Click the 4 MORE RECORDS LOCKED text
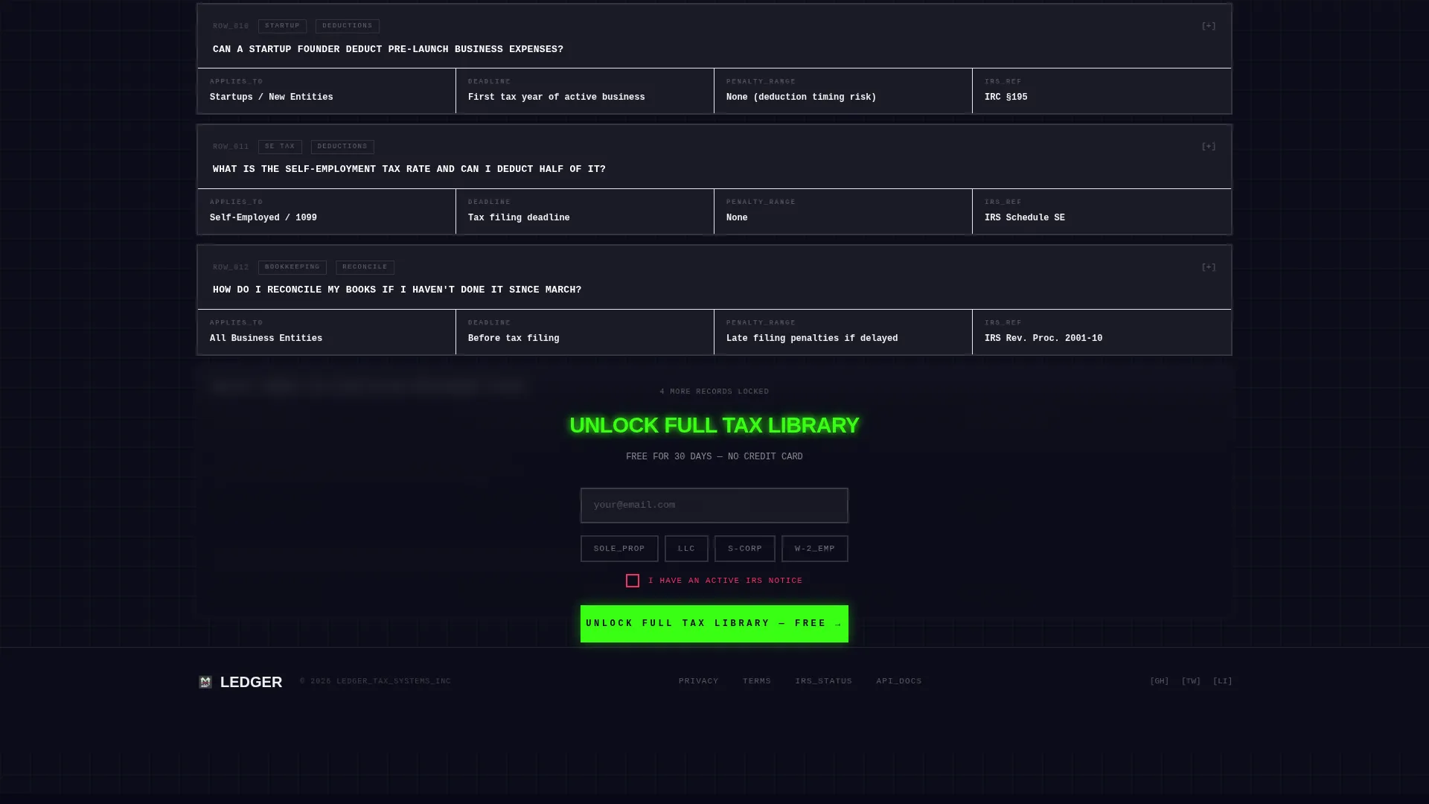 [x=714, y=392]
